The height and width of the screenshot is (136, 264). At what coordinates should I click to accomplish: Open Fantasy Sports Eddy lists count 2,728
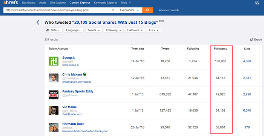(x=247, y=94)
